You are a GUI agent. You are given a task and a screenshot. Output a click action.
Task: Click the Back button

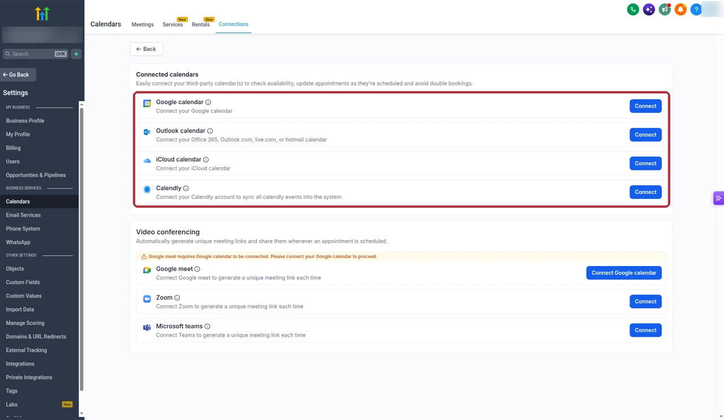pyautogui.click(x=146, y=49)
